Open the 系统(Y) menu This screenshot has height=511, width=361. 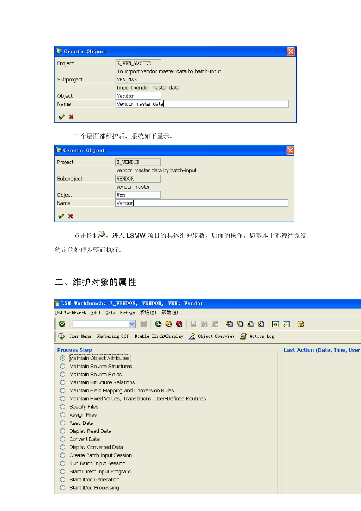[148, 313]
